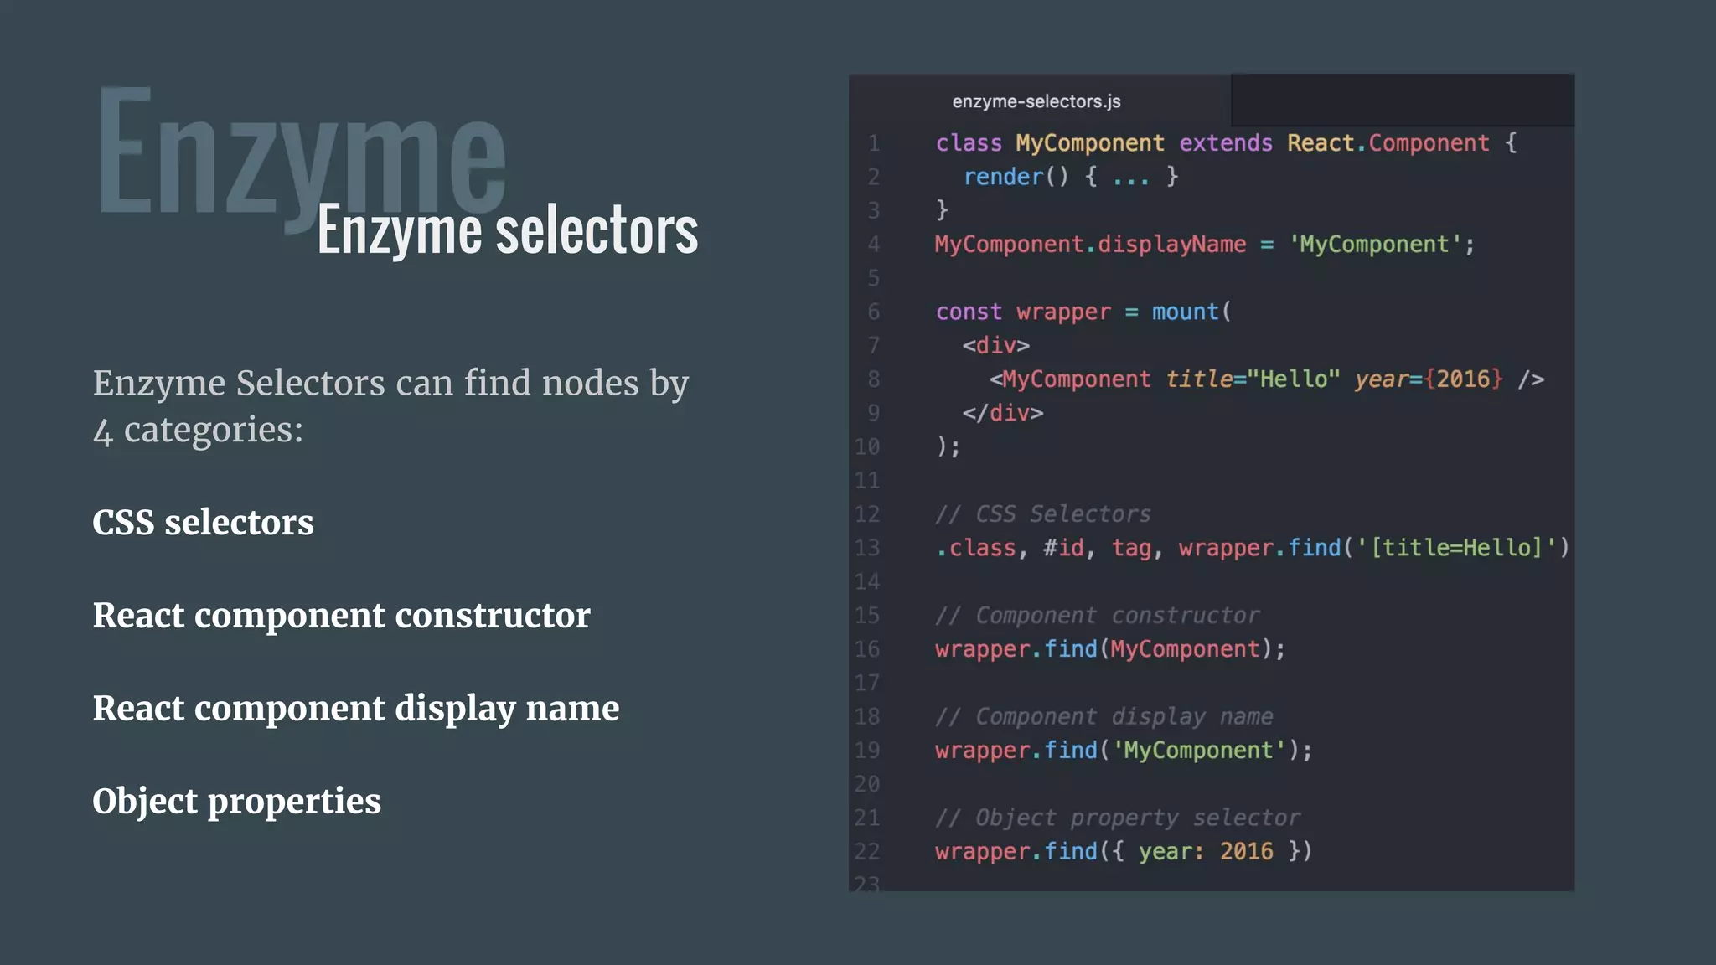Click "React component display name" heading
Screen dimensions: 1716x965
[355, 709]
